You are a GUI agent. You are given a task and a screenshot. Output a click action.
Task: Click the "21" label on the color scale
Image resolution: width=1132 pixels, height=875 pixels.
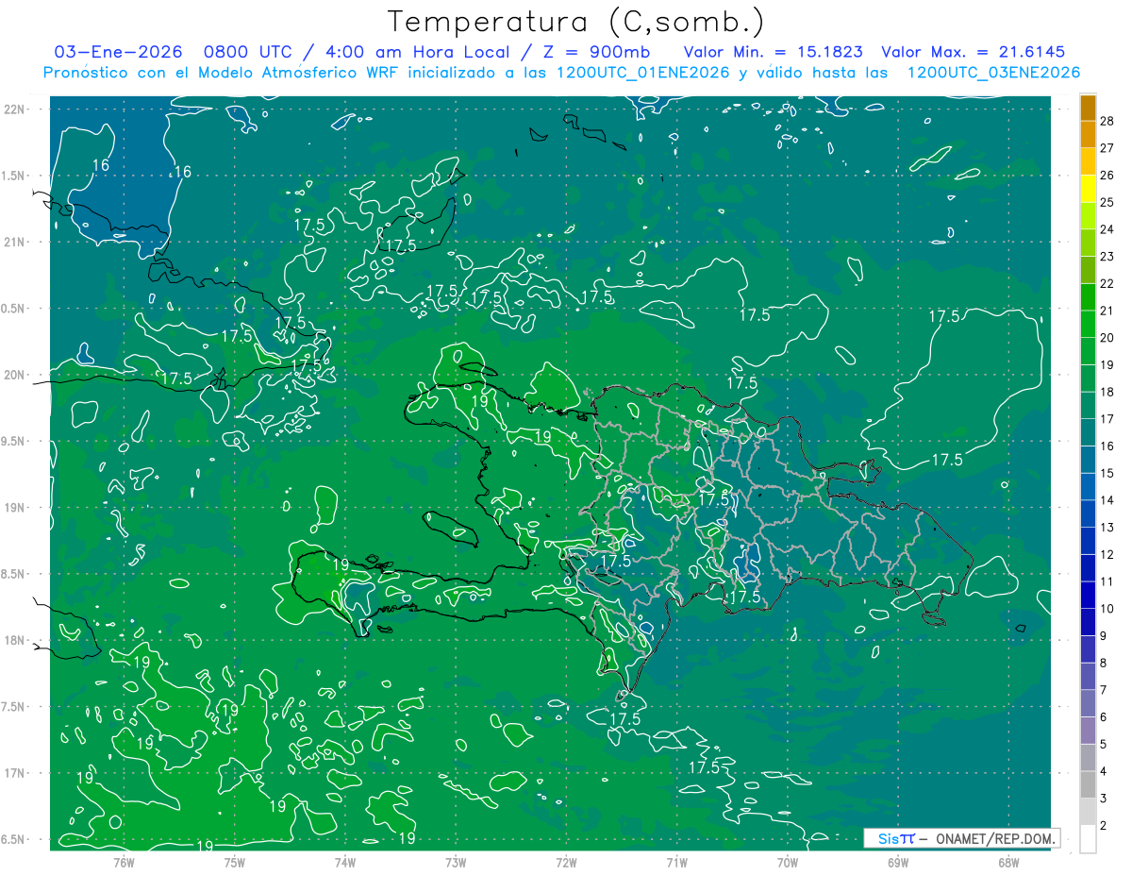tap(1107, 311)
